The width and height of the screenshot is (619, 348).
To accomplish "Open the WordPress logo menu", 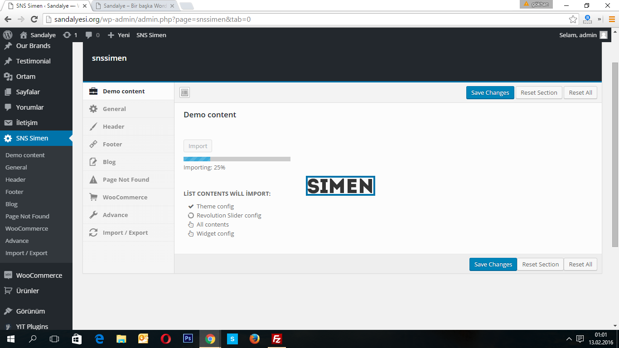I will pos(8,35).
